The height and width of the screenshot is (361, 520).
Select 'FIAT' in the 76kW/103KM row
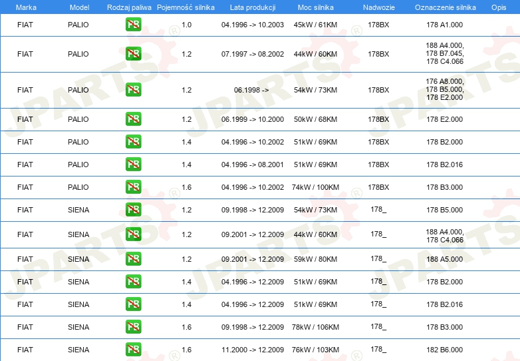(x=25, y=350)
